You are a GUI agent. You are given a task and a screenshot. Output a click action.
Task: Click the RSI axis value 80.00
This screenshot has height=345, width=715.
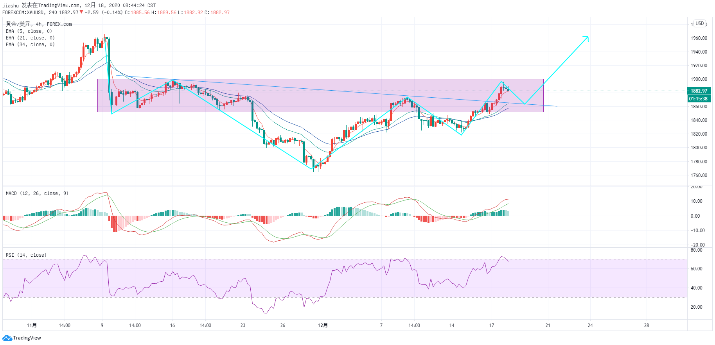(697, 250)
